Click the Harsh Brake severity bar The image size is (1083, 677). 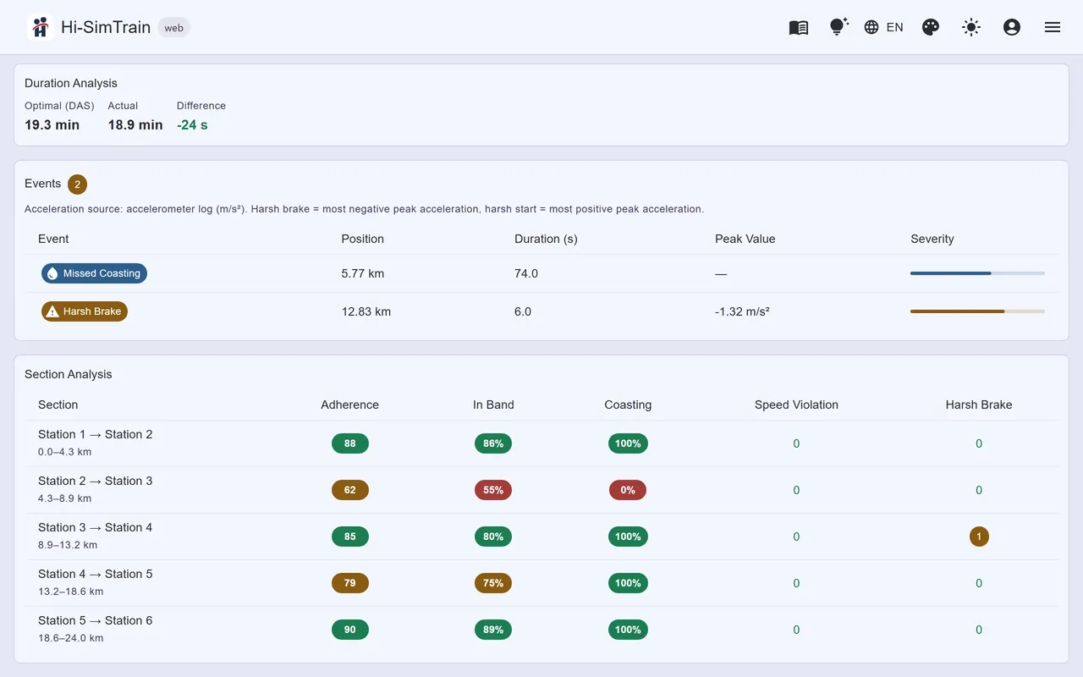click(x=977, y=311)
